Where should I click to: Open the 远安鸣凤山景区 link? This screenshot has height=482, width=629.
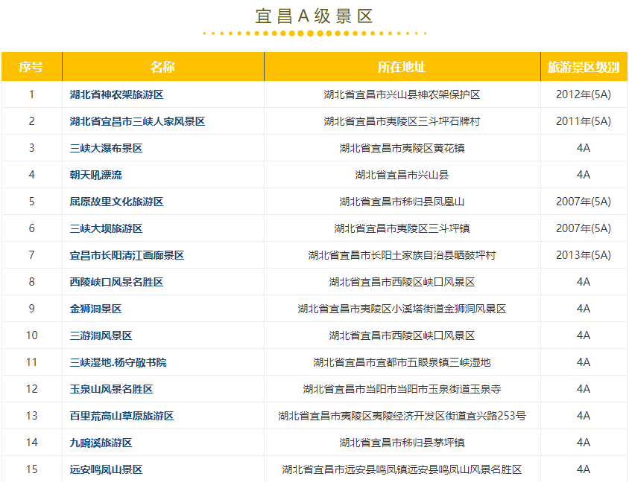(106, 469)
